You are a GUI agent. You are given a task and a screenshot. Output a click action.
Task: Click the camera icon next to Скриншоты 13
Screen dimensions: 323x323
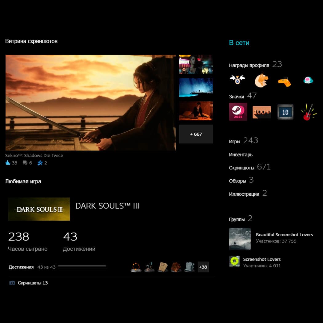tap(12, 283)
